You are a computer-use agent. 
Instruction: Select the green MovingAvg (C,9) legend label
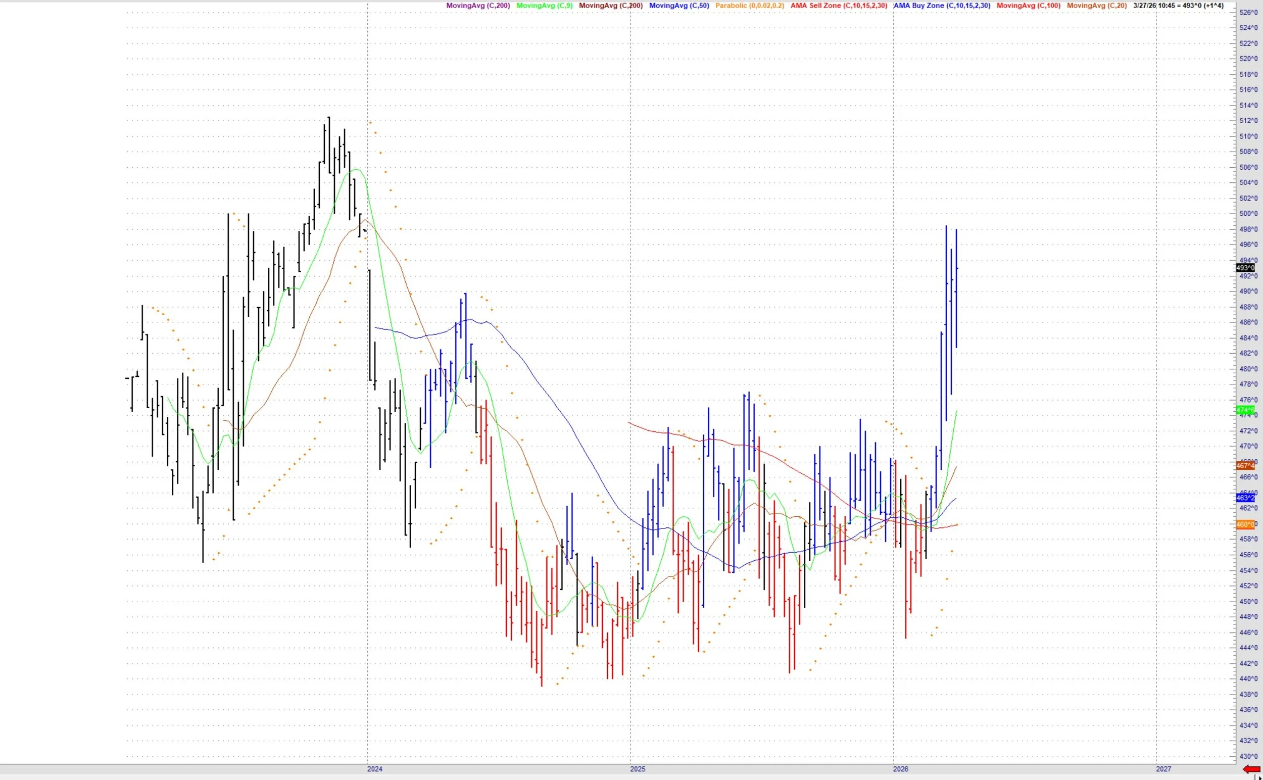tap(544, 6)
